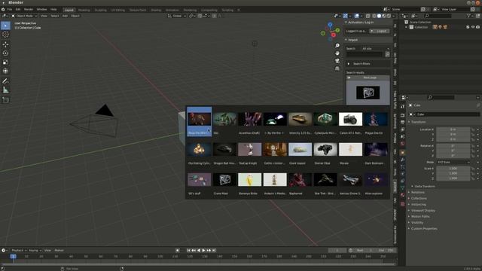This screenshot has height=271, width=482.
Task: Select the Move tool
Action: (5, 44)
